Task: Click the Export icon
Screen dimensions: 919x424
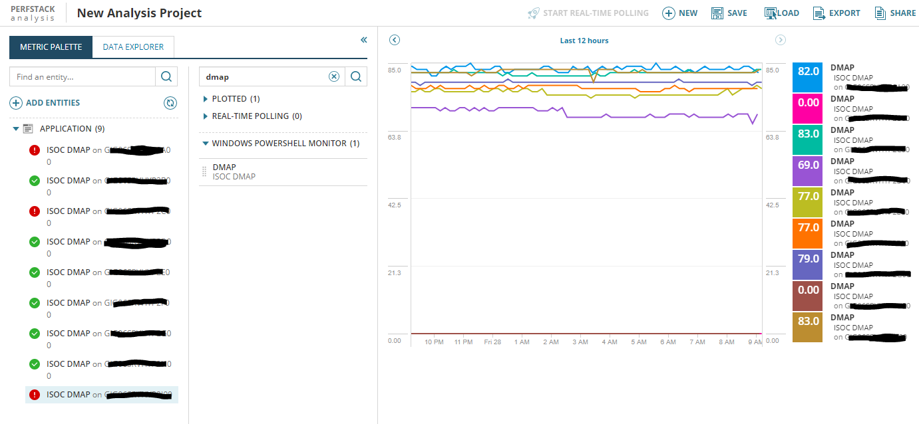Action: tap(819, 13)
